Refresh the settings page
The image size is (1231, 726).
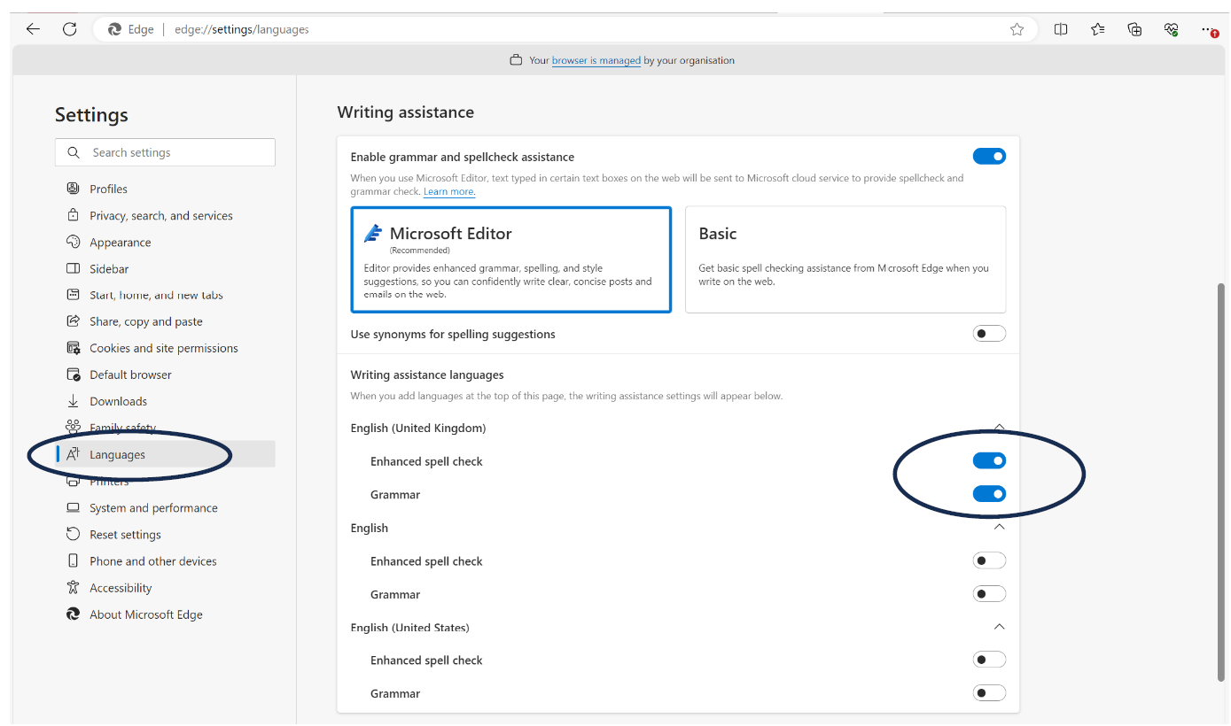click(x=70, y=28)
